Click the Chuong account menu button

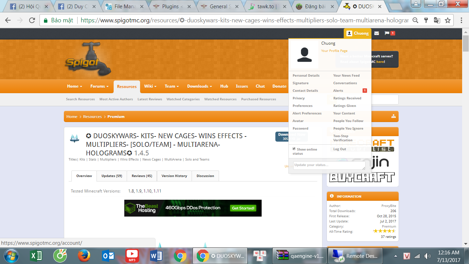[x=357, y=33]
